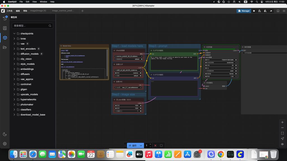
Task: Open System Settings from the Dock
Action: tap(197, 154)
